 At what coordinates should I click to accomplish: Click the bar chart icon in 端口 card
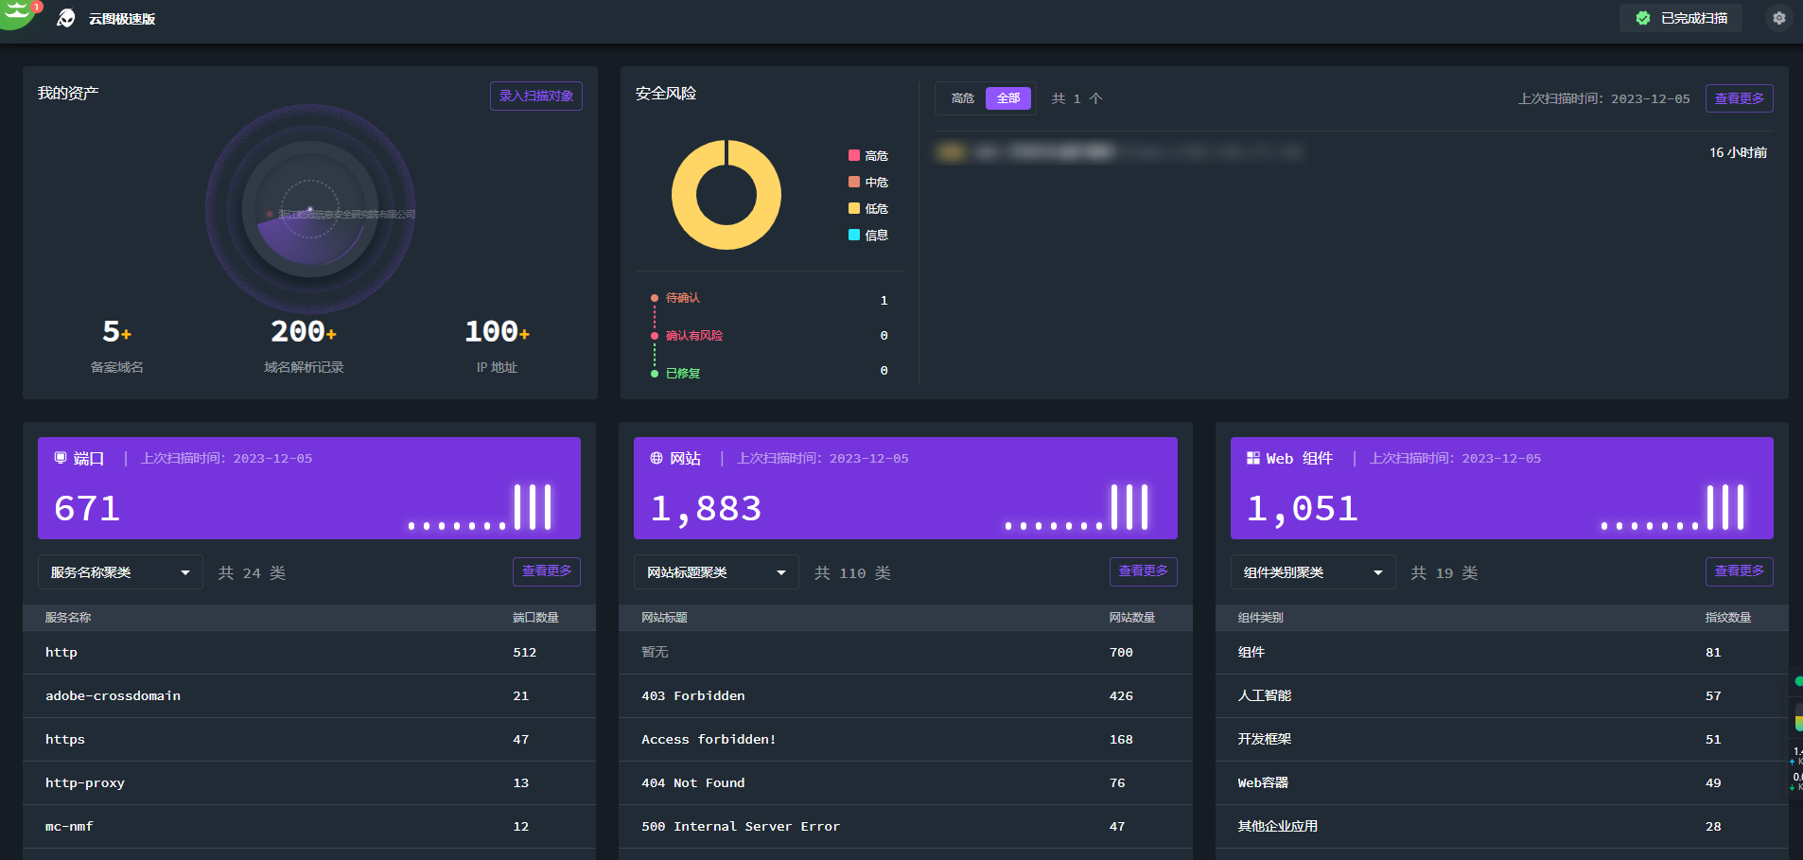click(532, 507)
